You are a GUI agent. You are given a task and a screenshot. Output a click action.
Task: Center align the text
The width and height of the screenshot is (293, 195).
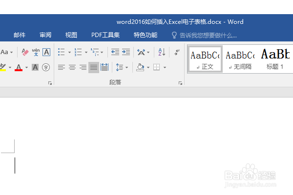click(x=72, y=67)
